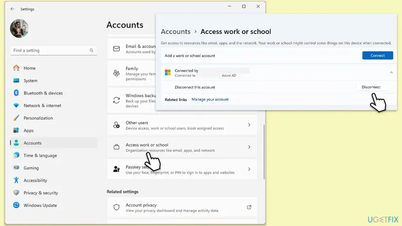Screen dimensions: 402x226
Task: Expand chevron on Passkey settings row
Action: pos(249,169)
